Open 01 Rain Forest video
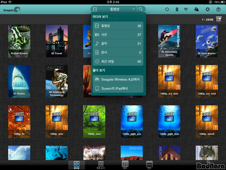This screenshot has width=226, height=170. (x=19, y=41)
